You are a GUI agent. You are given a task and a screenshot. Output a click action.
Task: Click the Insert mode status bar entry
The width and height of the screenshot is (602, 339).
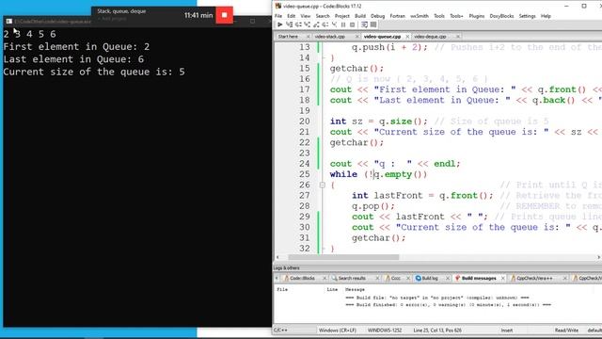point(506,331)
